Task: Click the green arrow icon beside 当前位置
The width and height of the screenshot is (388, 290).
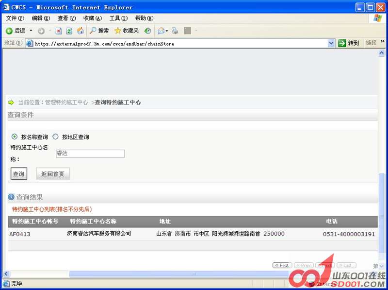Action: point(11,102)
